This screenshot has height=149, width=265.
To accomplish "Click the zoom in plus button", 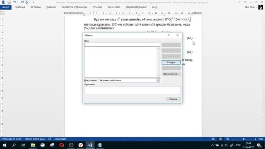I will coord(255,139).
